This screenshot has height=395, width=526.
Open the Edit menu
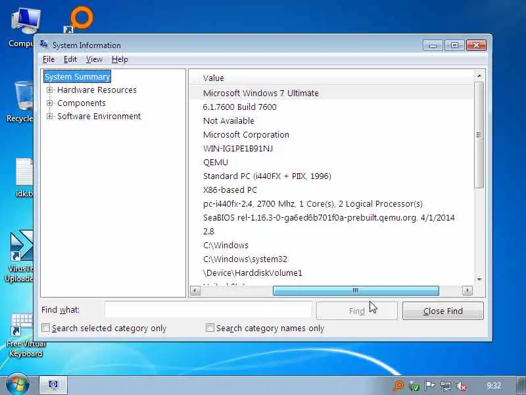70,59
